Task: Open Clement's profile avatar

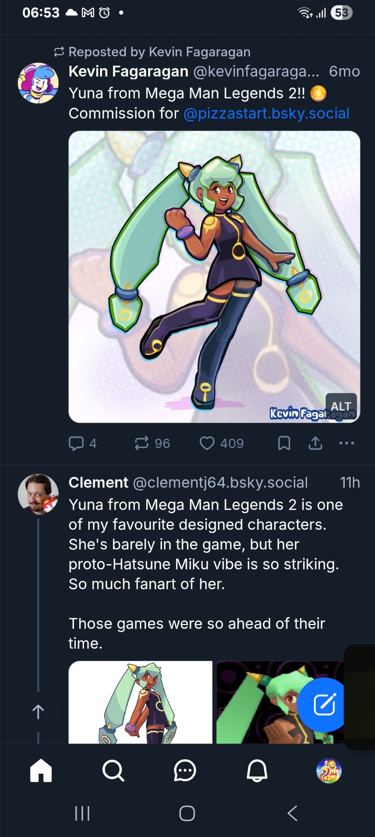Action: coord(38,494)
